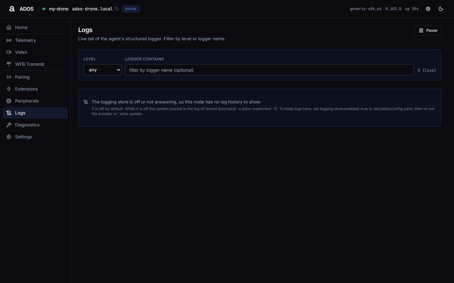454x283 pixels.
Task: Click the Peripherals chip icon
Action: (9, 101)
